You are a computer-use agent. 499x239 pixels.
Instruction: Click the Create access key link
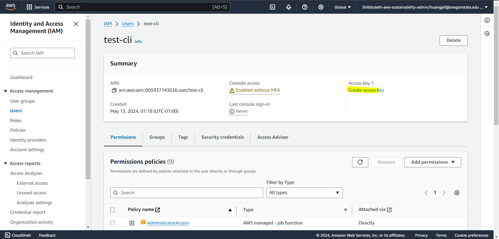pyautogui.click(x=366, y=90)
